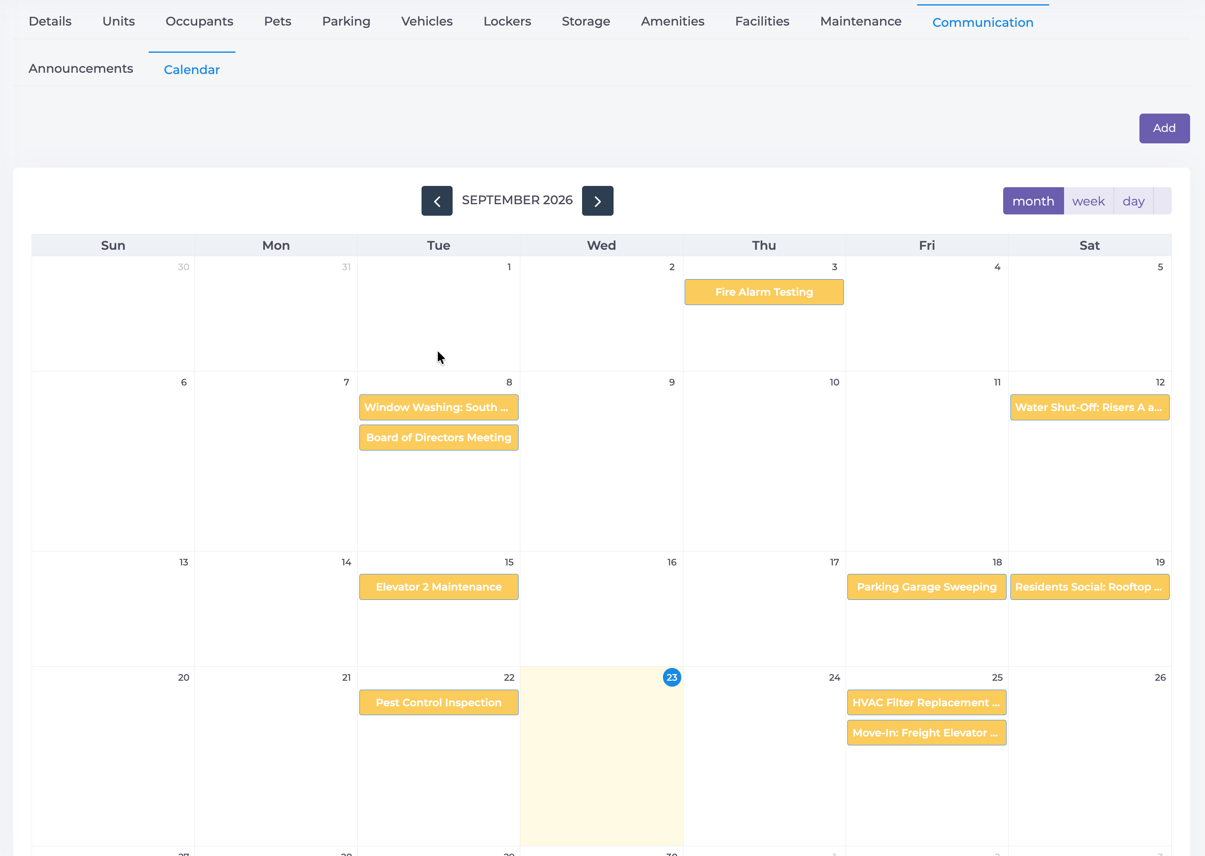Image resolution: width=1205 pixels, height=856 pixels.
Task: Open the Pets tab
Action: click(278, 22)
